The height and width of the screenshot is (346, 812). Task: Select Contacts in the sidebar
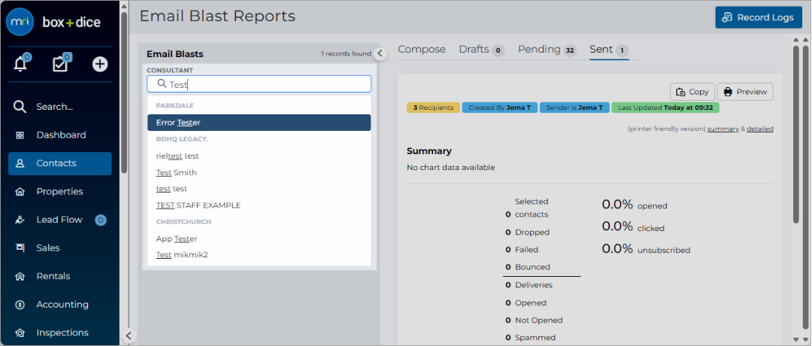coord(60,164)
